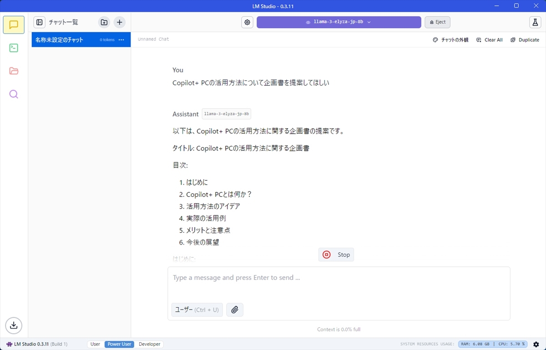Open the Downloads panel icon

14,325
